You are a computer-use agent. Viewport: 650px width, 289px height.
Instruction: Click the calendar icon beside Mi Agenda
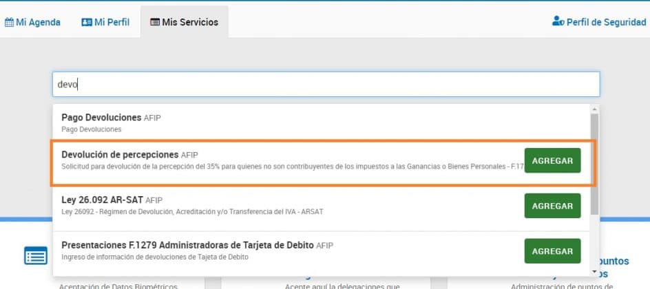click(9, 22)
